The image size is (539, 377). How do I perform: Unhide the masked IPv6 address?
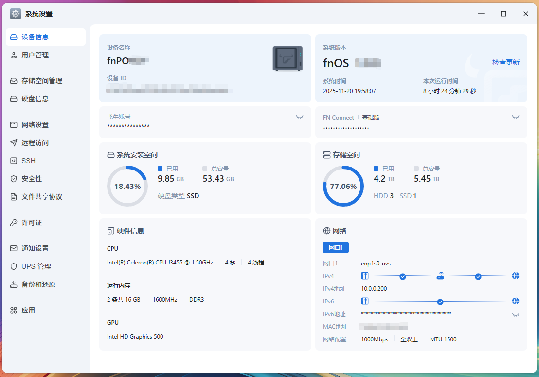click(516, 314)
